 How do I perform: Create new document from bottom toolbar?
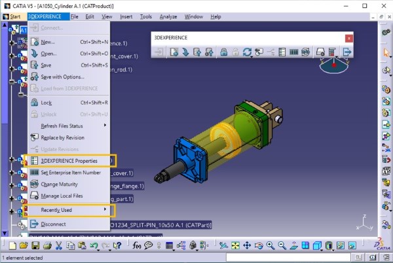point(12,245)
